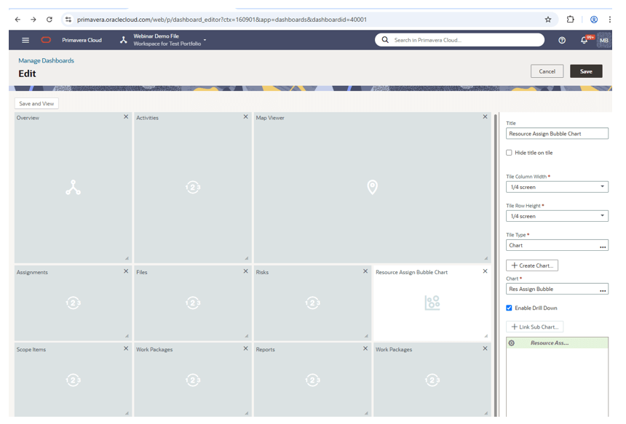Open the help question mark icon
This screenshot has height=424, width=626.
coord(562,40)
